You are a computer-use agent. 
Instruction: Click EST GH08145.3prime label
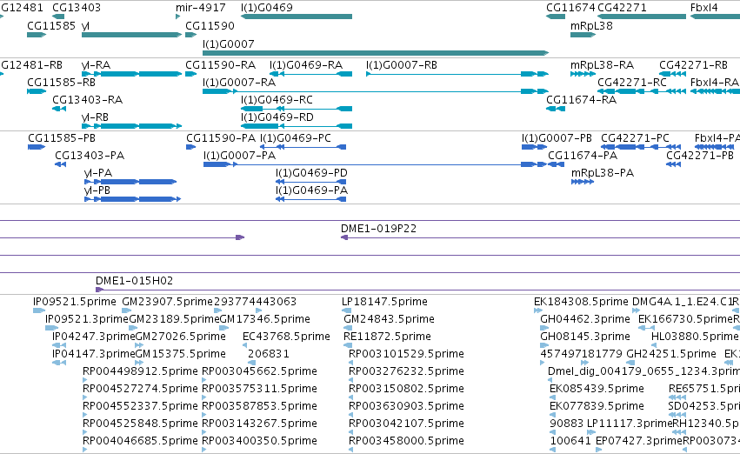pos(585,337)
